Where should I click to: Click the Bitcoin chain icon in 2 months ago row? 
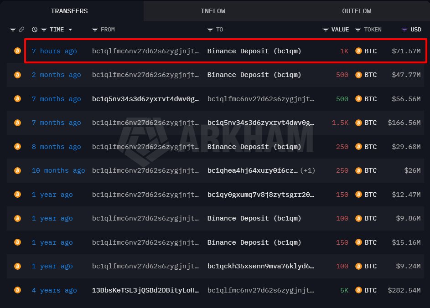click(x=17, y=75)
